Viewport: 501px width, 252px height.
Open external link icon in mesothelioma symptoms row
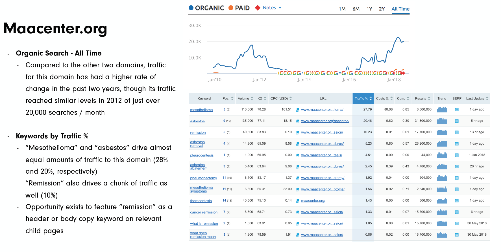297,190
